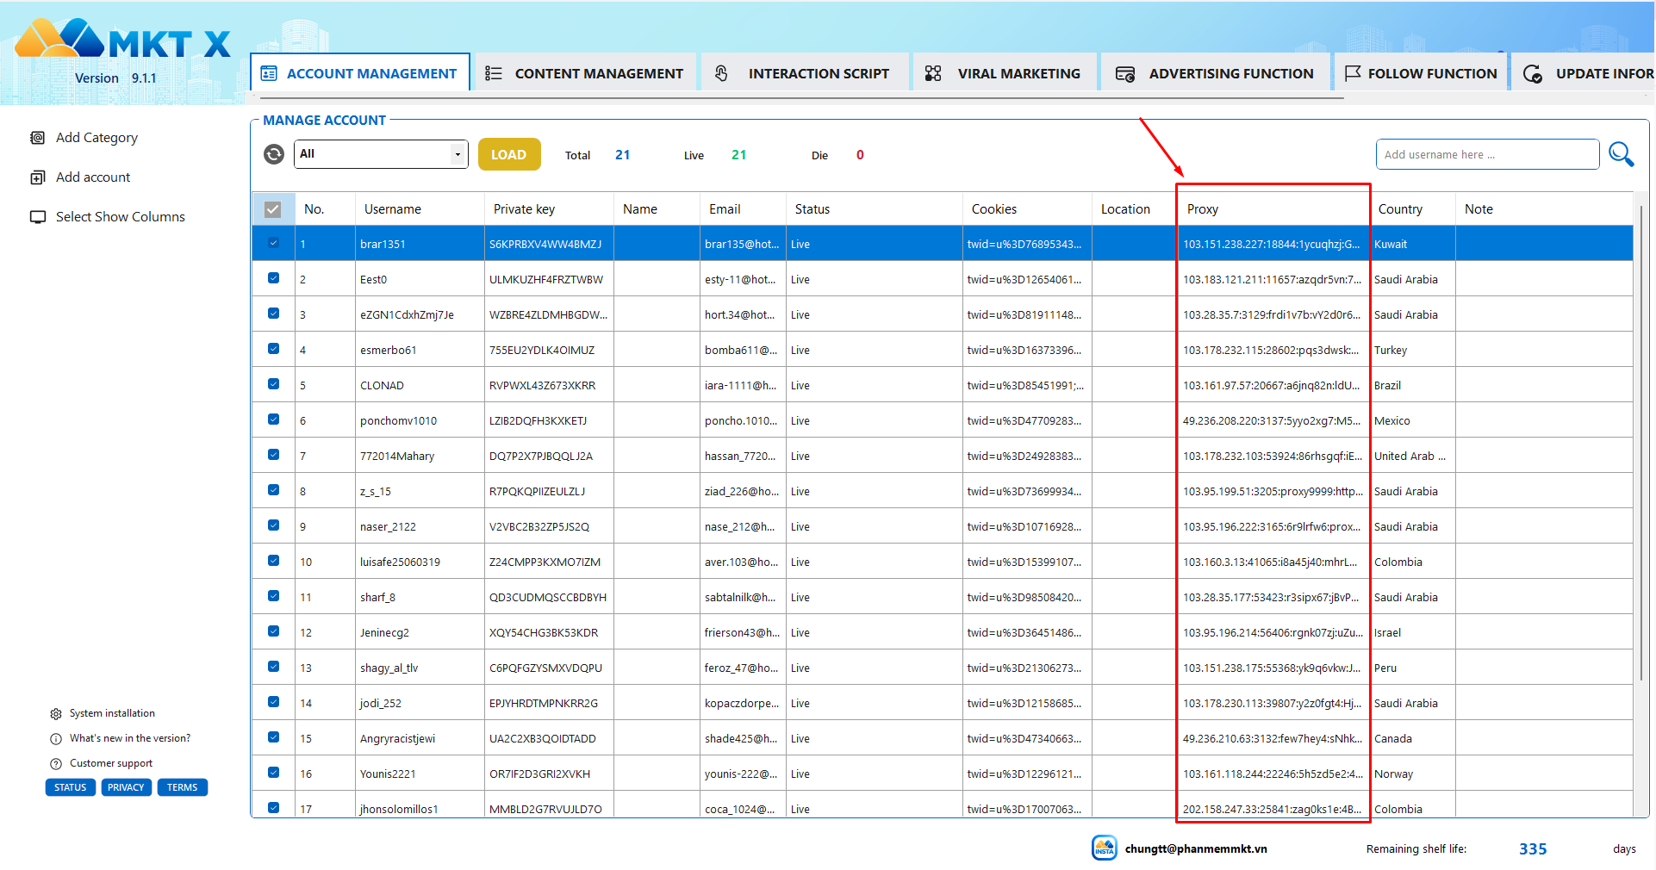This screenshot has width=1656, height=870.
Task: Select username cell shagy_al_tlv
Action: pos(420,668)
